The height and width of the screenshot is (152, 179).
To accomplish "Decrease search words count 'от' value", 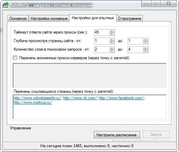I will click(112, 51).
